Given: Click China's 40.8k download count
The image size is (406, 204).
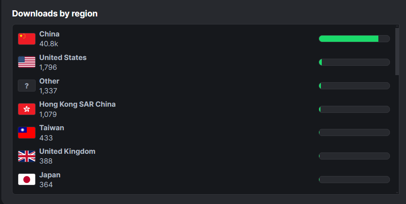Looking at the screenshot, I should (49, 44).
